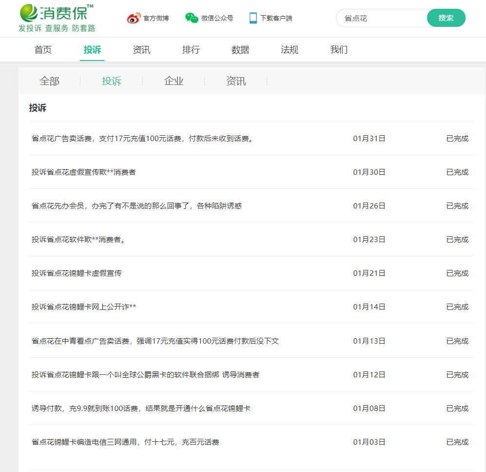
Task: Switch to the 投诉 results filter tab
Action: [x=112, y=81]
